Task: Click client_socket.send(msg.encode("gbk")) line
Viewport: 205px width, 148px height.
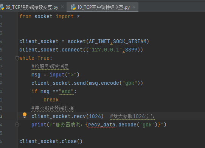Action: (x=87, y=83)
